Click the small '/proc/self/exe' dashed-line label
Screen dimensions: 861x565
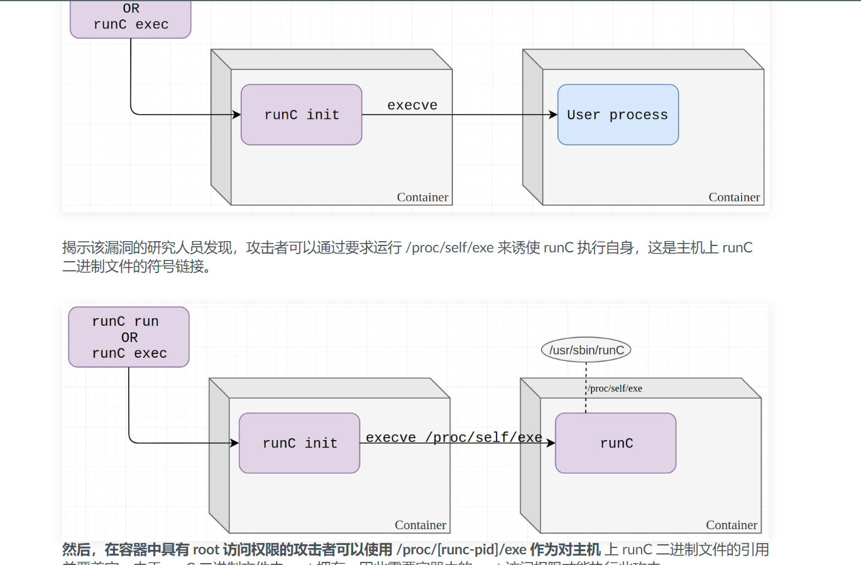click(615, 388)
